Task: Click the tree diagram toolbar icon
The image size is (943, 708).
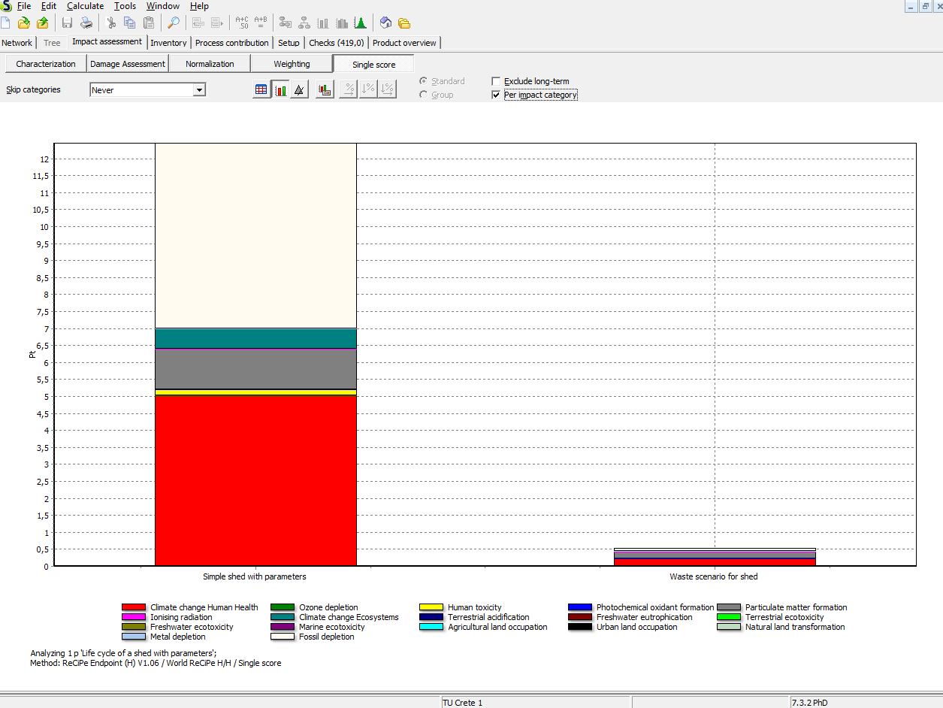Action: [304, 23]
